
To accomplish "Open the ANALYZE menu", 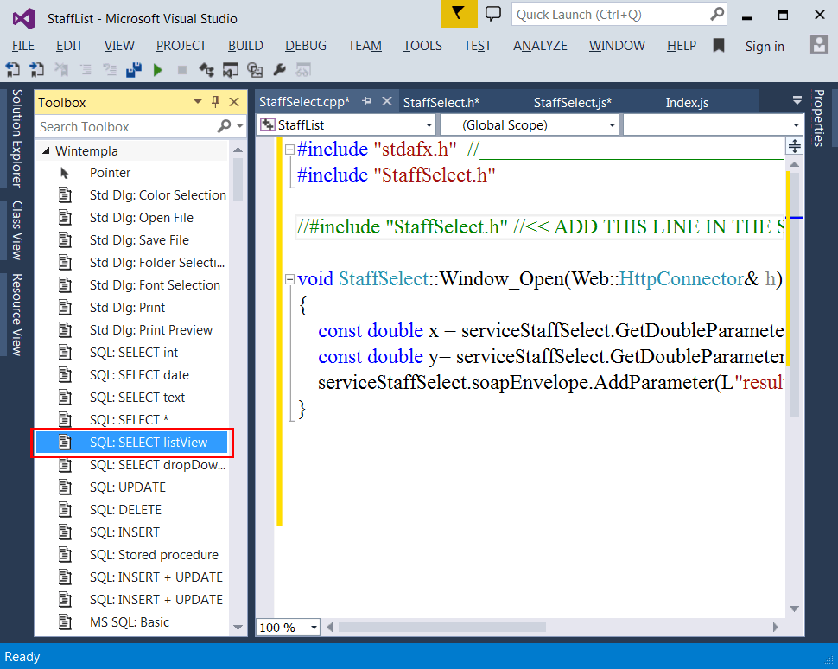I will pos(540,46).
